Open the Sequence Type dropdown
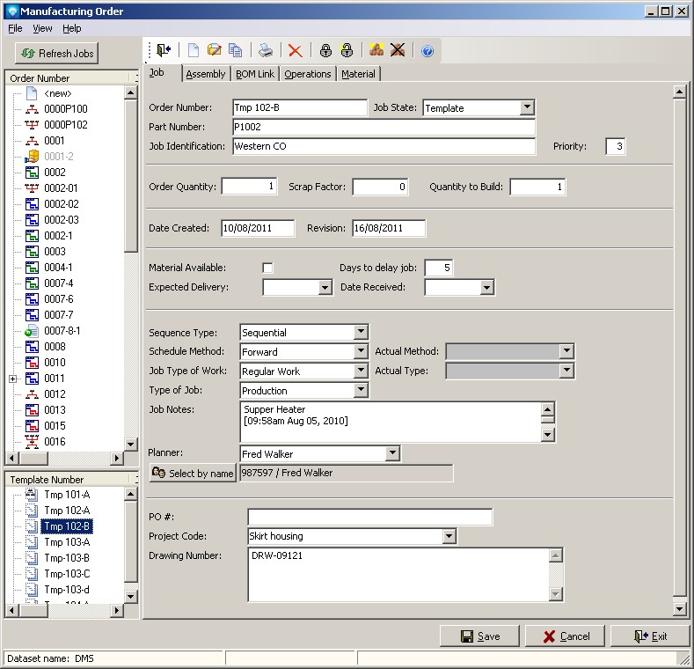Image resolution: width=694 pixels, height=669 pixels. (360, 332)
